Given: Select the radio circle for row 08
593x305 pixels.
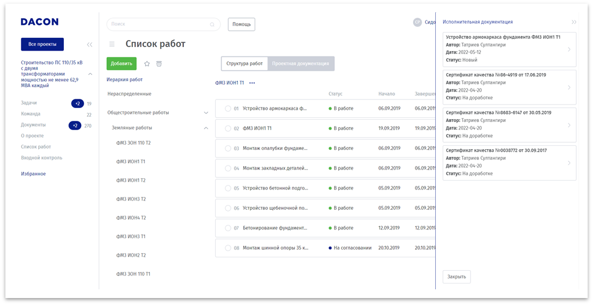Looking at the screenshot, I should pos(228,248).
